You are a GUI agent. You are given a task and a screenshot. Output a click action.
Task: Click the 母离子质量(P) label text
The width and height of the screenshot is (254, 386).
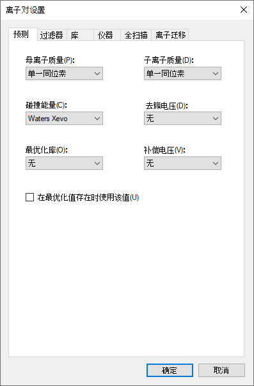(50, 60)
